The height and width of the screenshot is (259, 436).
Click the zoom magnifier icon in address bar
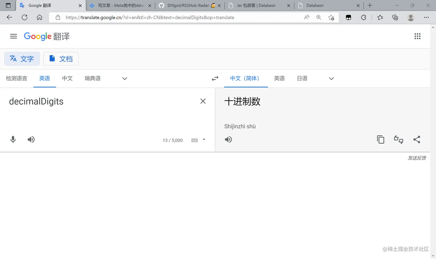pyautogui.click(x=319, y=17)
